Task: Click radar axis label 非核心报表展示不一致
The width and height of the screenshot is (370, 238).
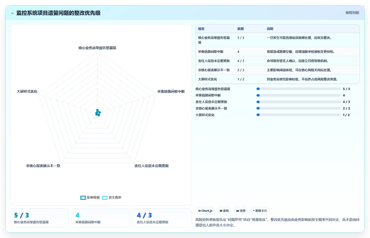Action: point(43,166)
